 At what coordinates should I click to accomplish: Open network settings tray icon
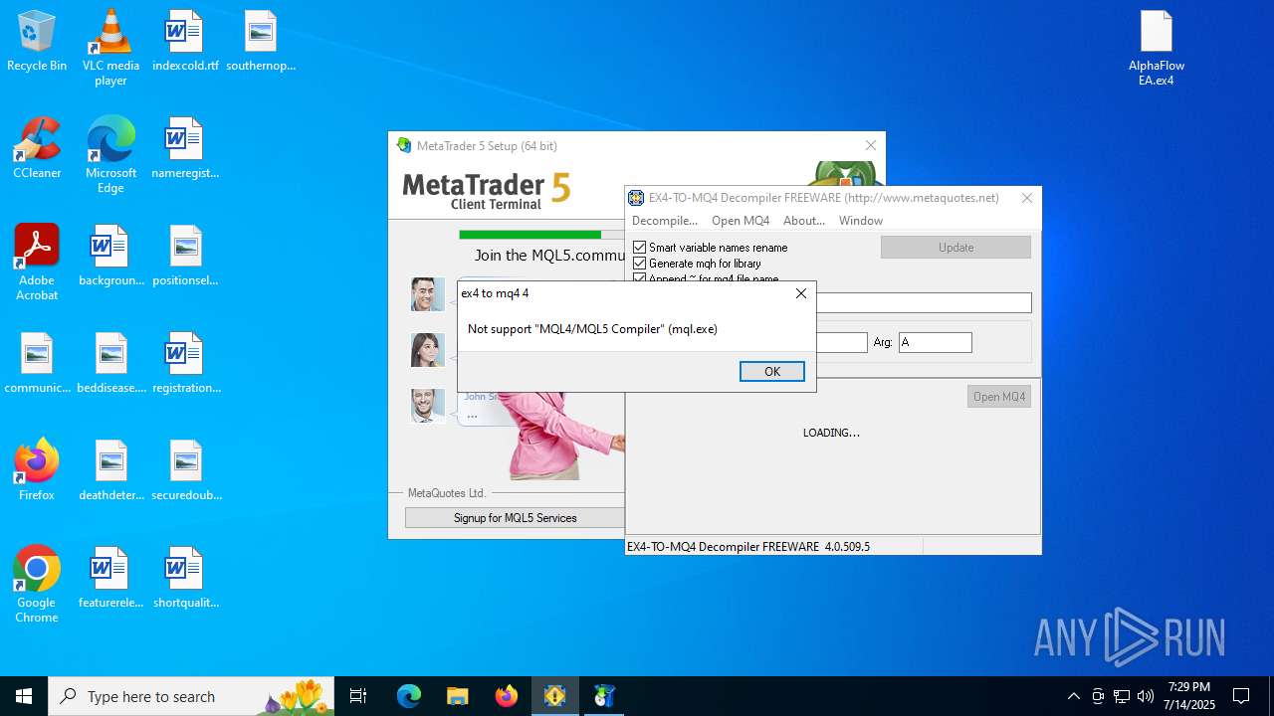pyautogui.click(x=1122, y=696)
